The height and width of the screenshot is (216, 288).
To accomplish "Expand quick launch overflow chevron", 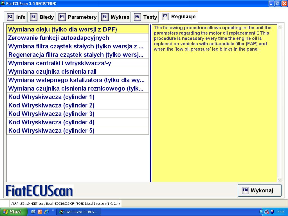I will 53,210.
